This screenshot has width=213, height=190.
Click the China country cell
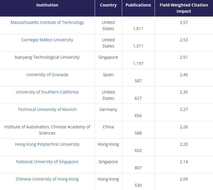(108, 127)
